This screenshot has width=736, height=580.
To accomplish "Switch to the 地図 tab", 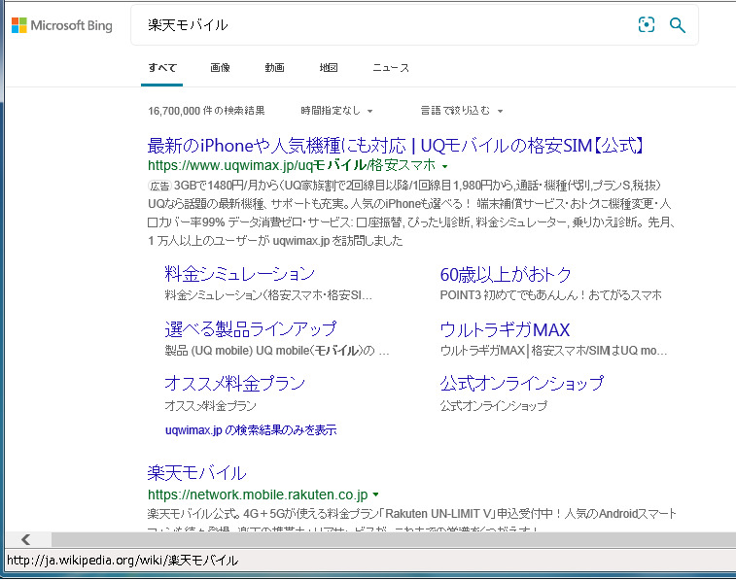I will (x=329, y=68).
